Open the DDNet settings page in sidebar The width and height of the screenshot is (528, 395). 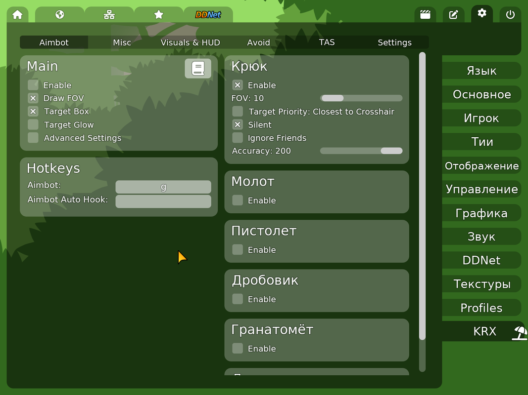481,260
